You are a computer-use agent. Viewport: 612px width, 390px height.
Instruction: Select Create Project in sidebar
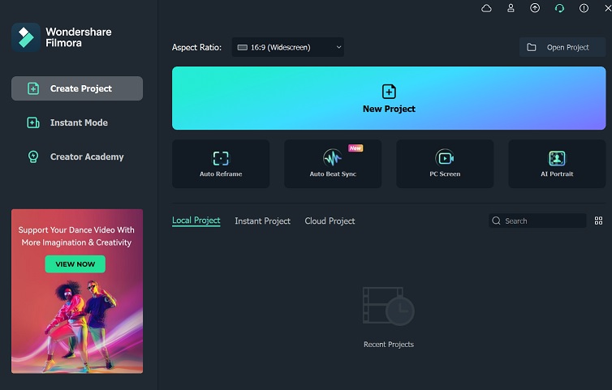[x=77, y=88]
